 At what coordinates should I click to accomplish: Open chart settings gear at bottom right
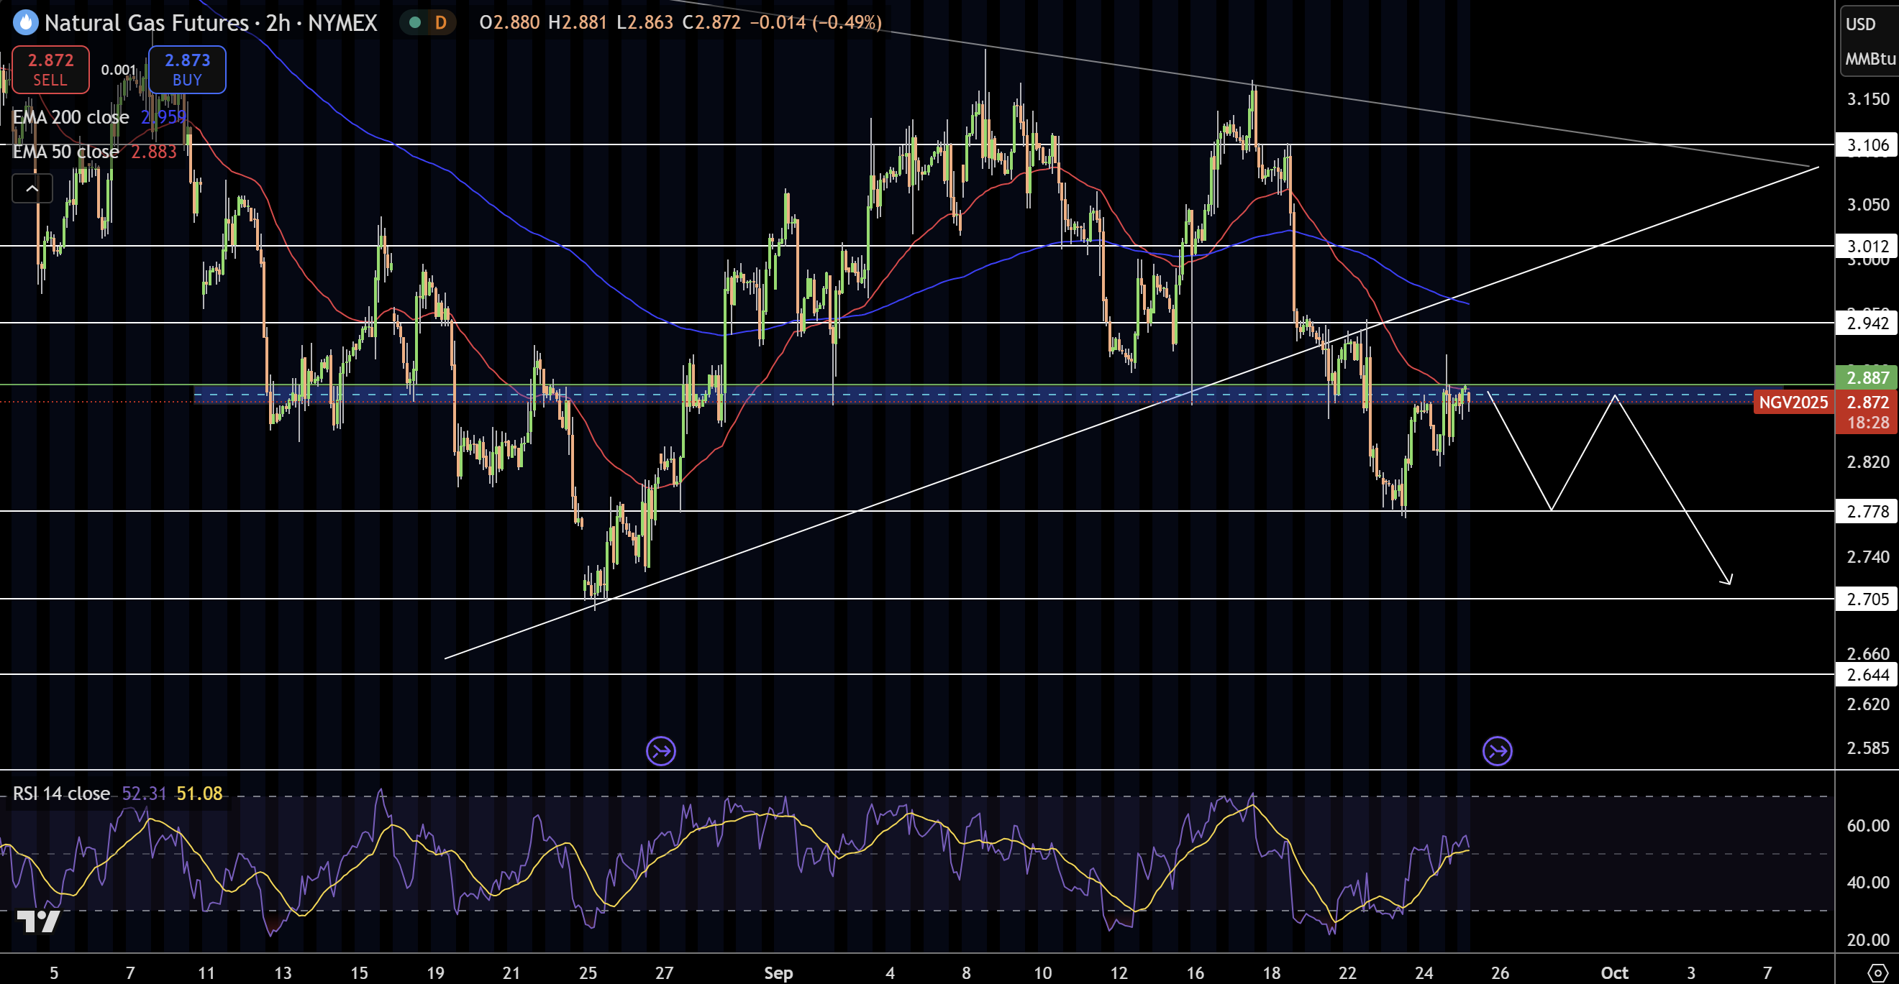(x=1878, y=972)
